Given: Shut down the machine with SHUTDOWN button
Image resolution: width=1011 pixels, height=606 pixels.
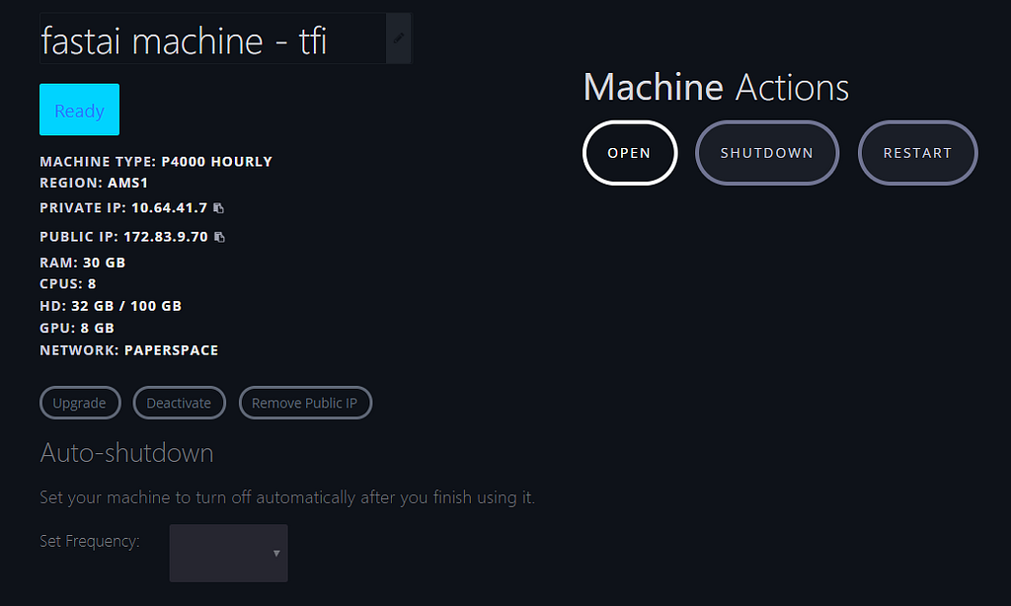Looking at the screenshot, I should 767,153.
